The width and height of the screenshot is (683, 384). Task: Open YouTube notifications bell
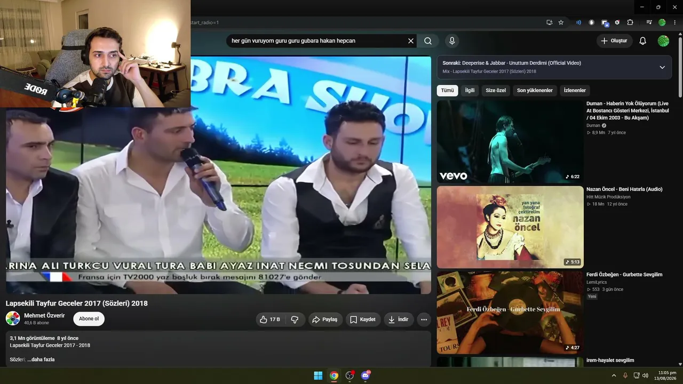tap(643, 41)
